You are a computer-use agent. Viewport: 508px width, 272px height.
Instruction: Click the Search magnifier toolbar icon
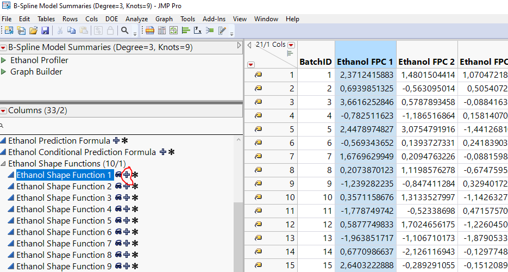pyautogui.click(x=125, y=31)
